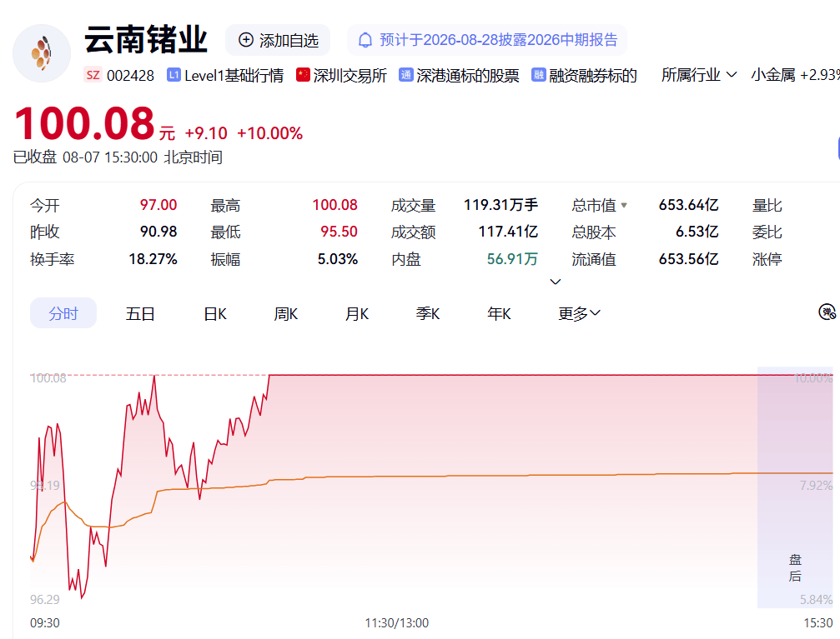Click the stock code 002428

pos(130,76)
